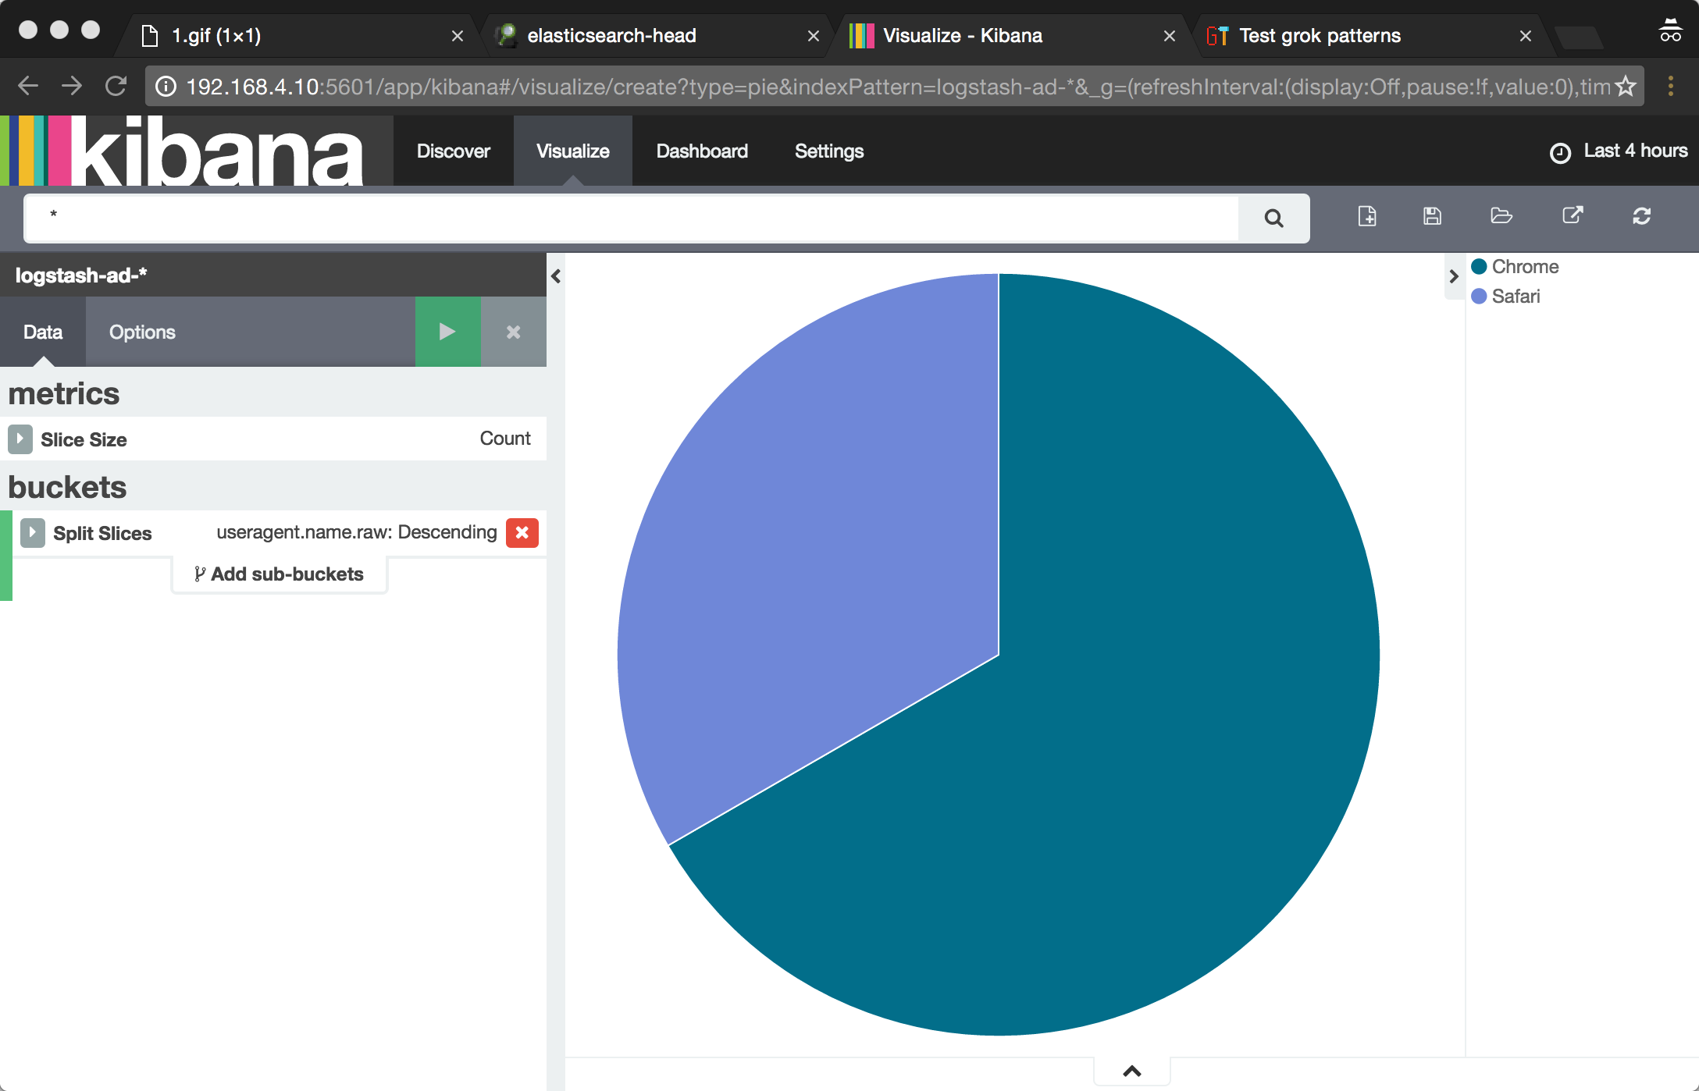The height and width of the screenshot is (1091, 1699).
Task: Click the search magnifier button
Action: tap(1273, 218)
